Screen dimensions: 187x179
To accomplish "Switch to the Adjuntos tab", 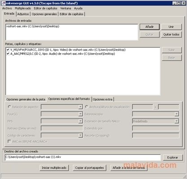I will pos(23,14).
